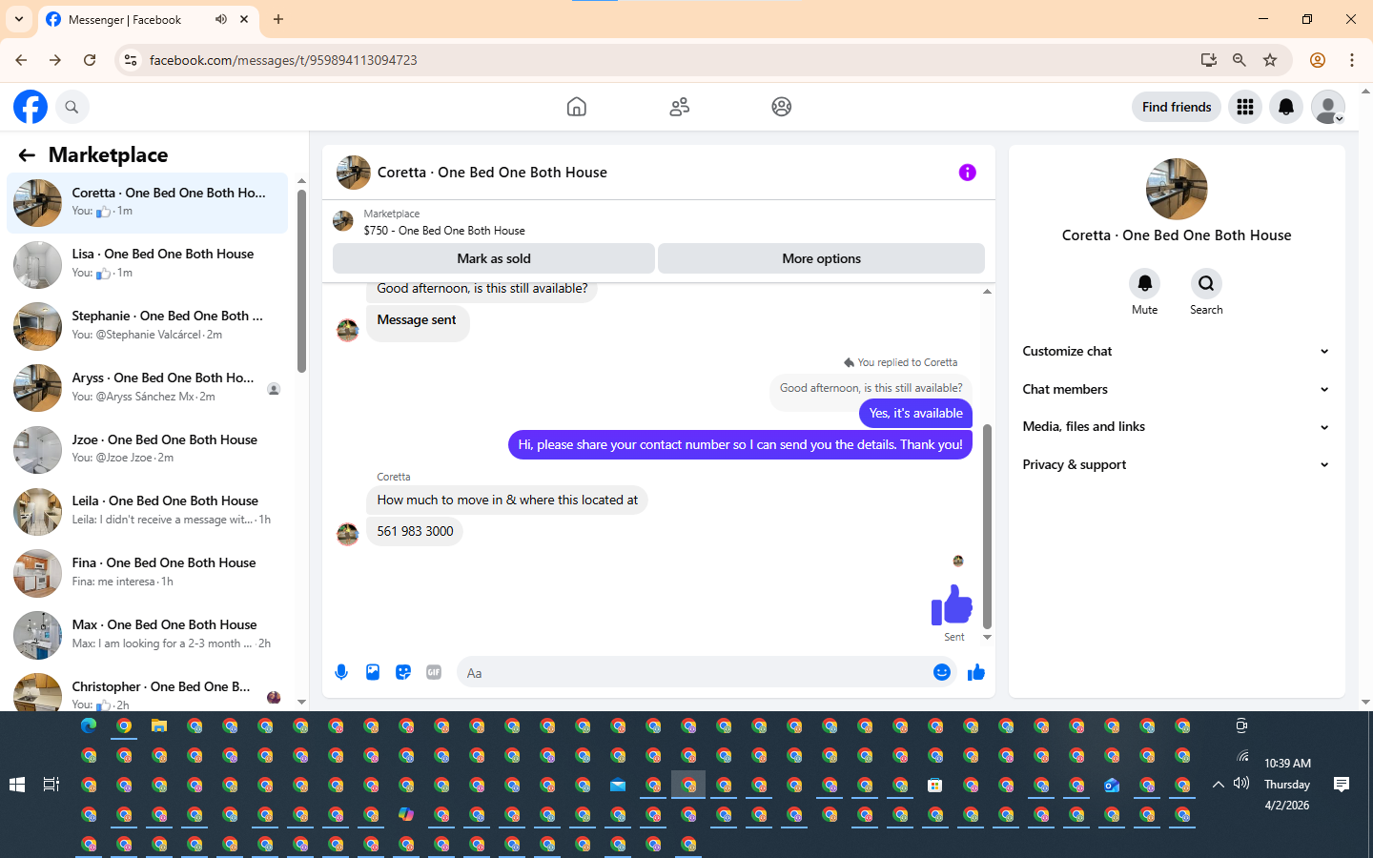Open Stephanie's conversation in the list
Screen dimensions: 1373x858
(148, 326)
